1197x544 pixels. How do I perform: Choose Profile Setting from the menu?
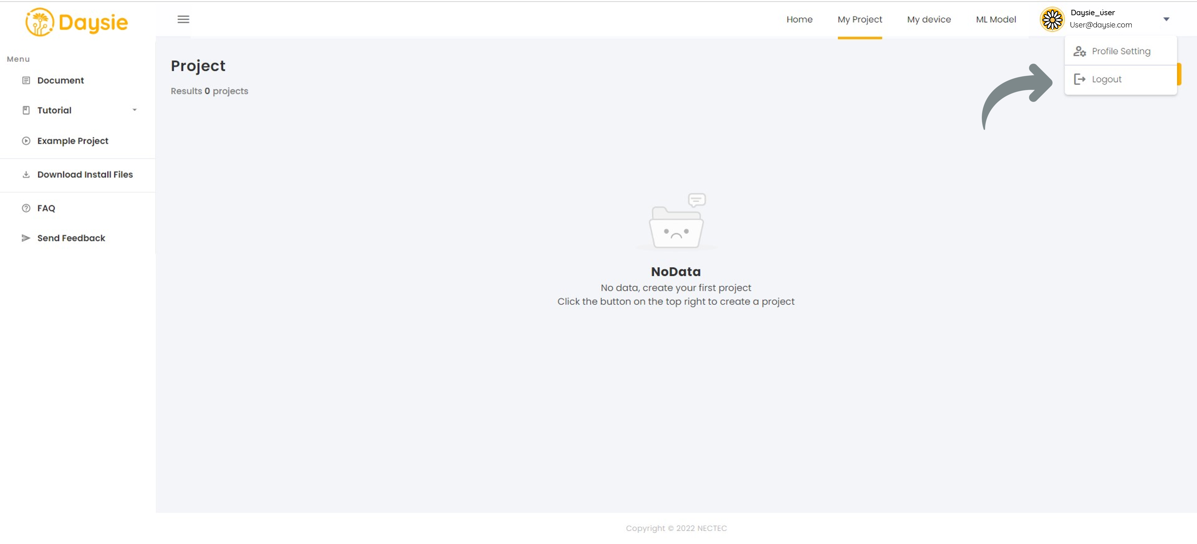click(1120, 51)
